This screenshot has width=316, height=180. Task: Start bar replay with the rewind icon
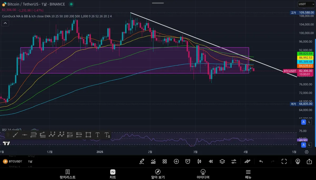click(x=211, y=161)
